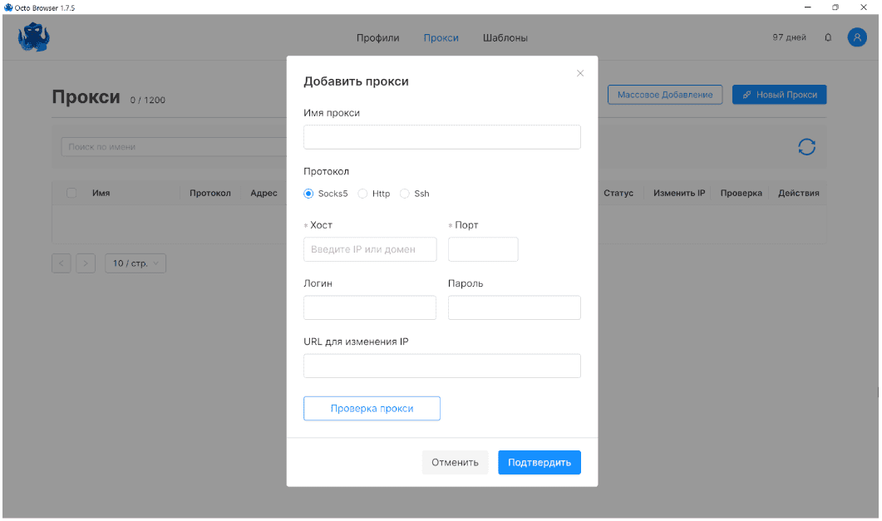Toggle the select-all checkbox in table header
The height and width of the screenshot is (521, 882).
coord(71,193)
